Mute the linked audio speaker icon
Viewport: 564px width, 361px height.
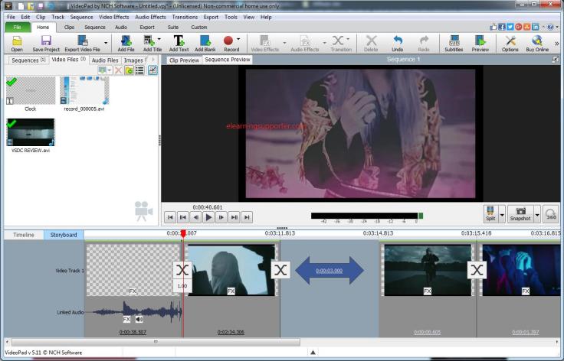coord(139,319)
